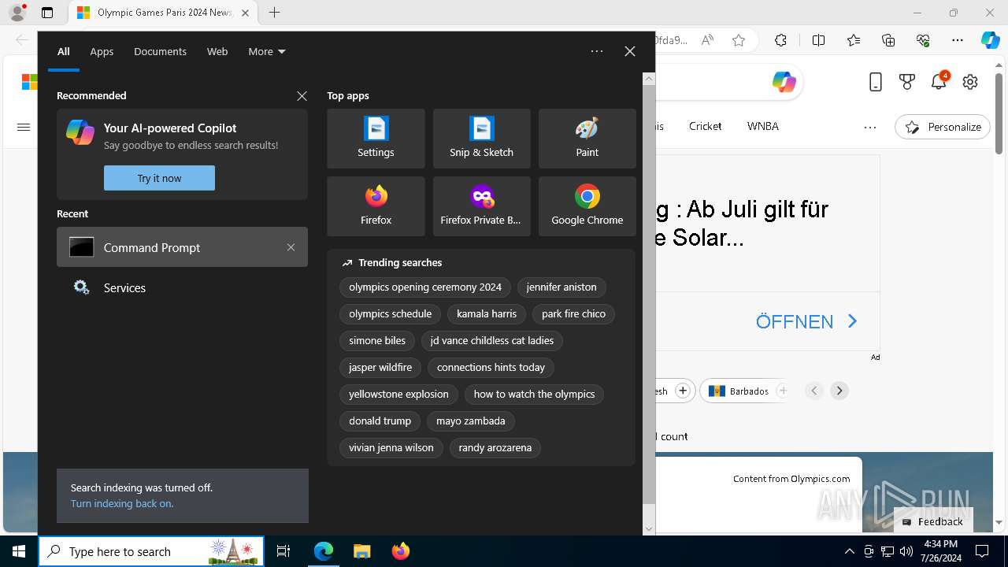1008x567 pixels.
Task: Launch Google Chrome from top apps
Action: coord(587,206)
